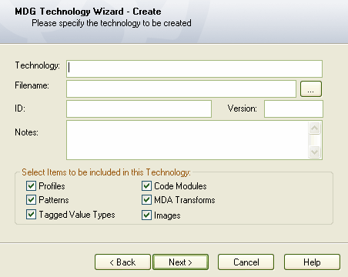This screenshot has width=348, height=277.
Task: Uncheck the Profiles checkbox
Action: [31, 186]
